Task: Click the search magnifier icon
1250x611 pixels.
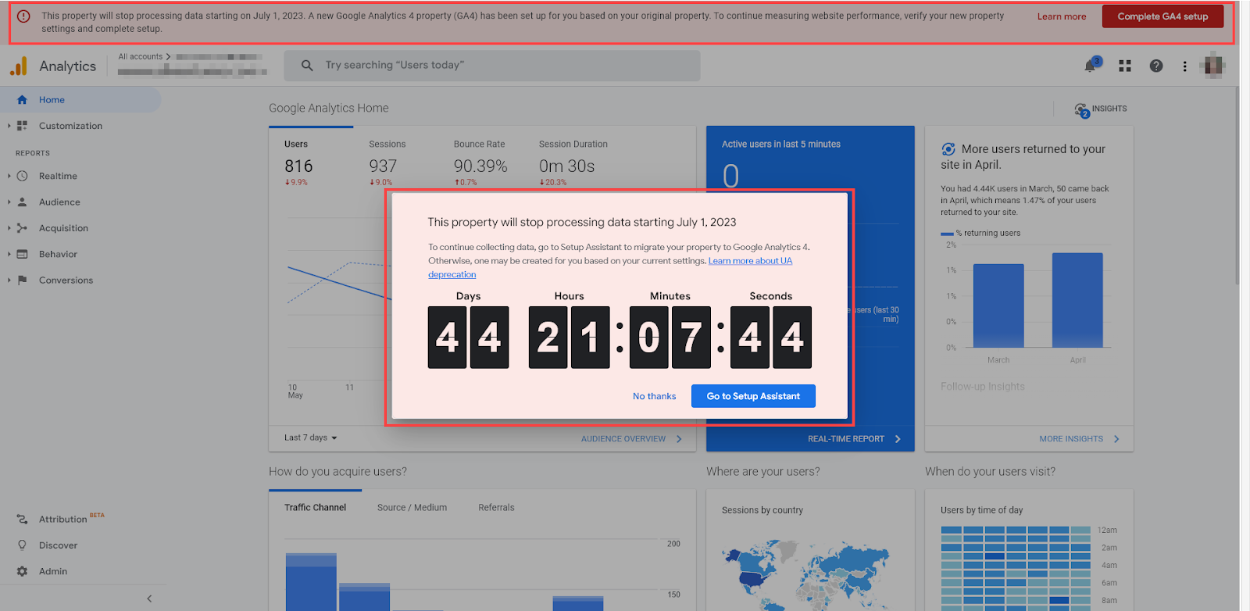Action: click(x=307, y=66)
